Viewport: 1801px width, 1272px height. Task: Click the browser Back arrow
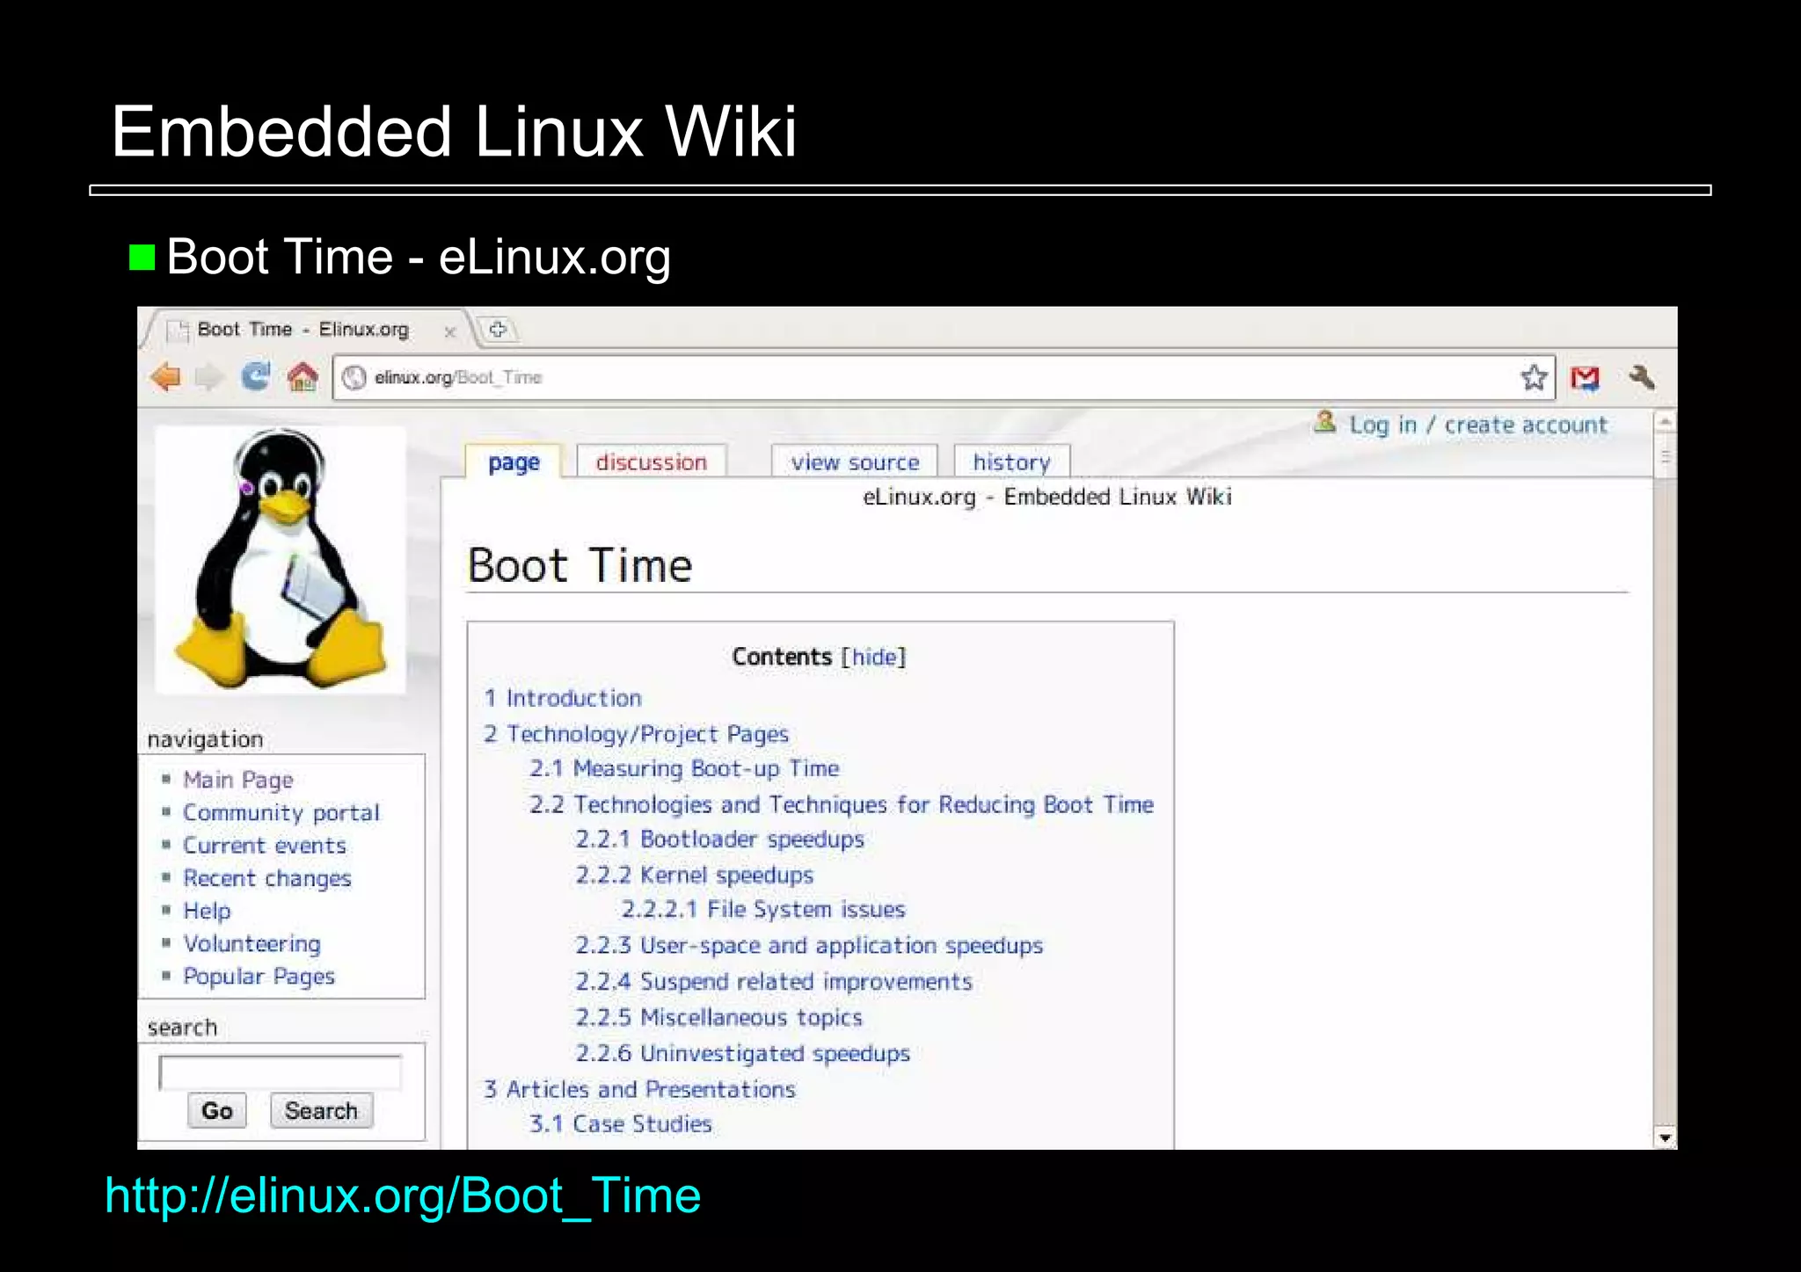[x=166, y=377]
